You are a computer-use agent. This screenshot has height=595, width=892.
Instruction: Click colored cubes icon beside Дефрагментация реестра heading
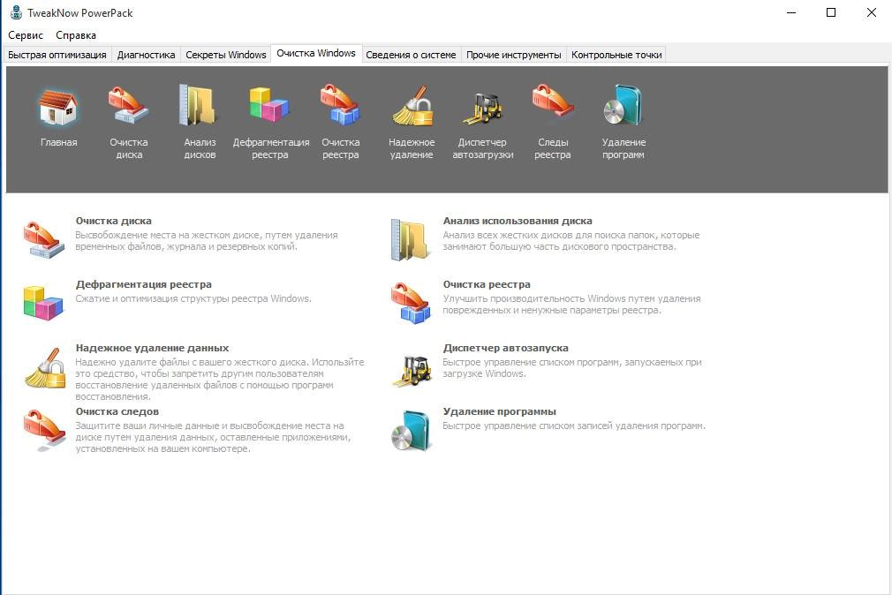(x=43, y=303)
